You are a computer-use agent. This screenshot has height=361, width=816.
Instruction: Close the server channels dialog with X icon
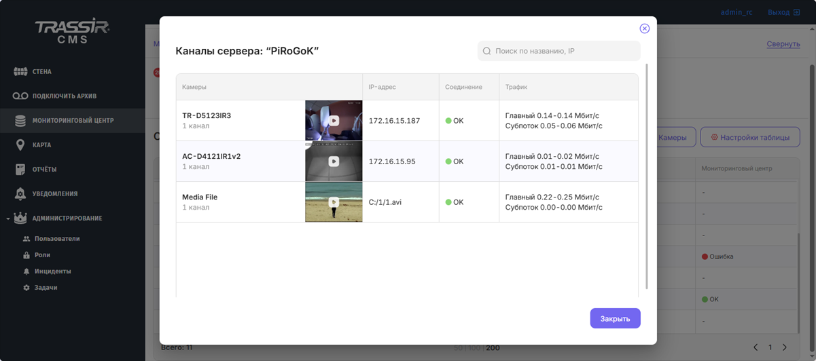[x=644, y=28]
